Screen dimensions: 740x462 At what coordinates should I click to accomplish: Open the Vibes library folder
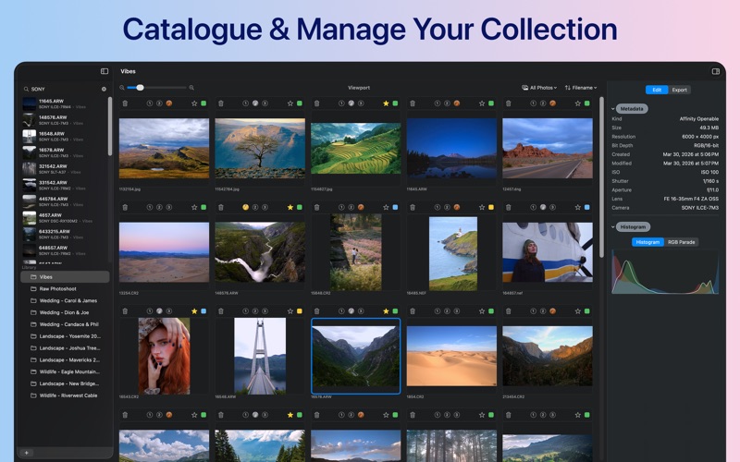[x=65, y=276]
